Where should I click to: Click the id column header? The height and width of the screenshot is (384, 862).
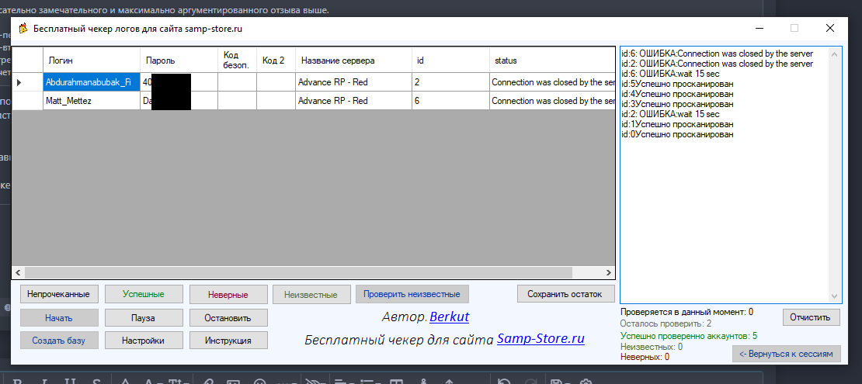pyautogui.click(x=450, y=61)
